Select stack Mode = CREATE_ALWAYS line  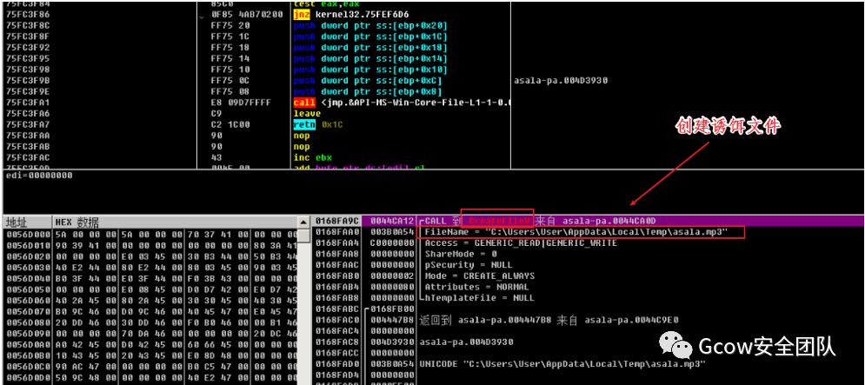click(479, 275)
